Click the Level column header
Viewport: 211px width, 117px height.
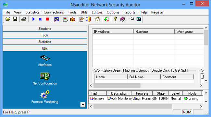176,93
